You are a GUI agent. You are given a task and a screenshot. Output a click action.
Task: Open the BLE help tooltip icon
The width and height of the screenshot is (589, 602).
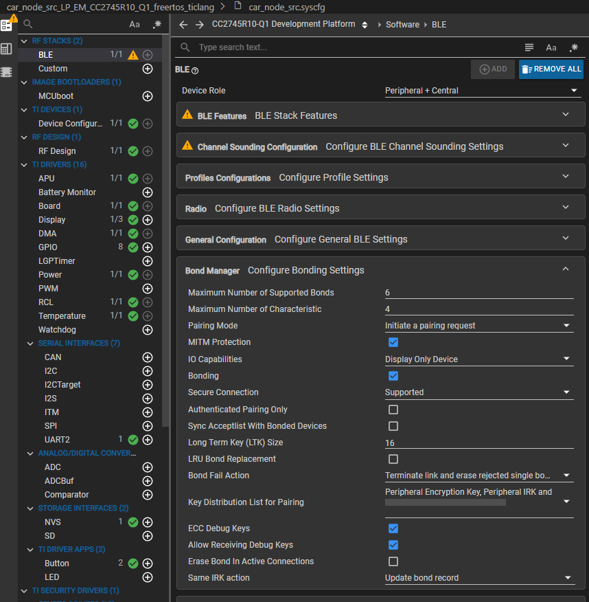point(196,69)
